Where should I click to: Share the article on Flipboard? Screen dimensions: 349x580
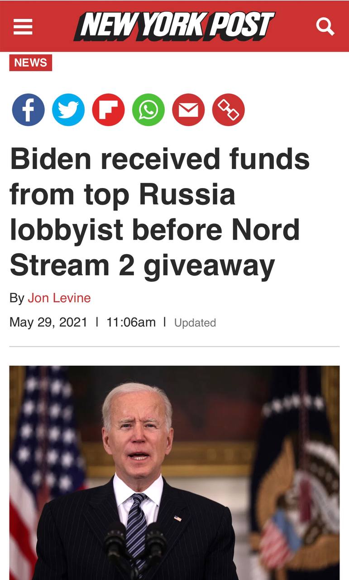coord(109,110)
